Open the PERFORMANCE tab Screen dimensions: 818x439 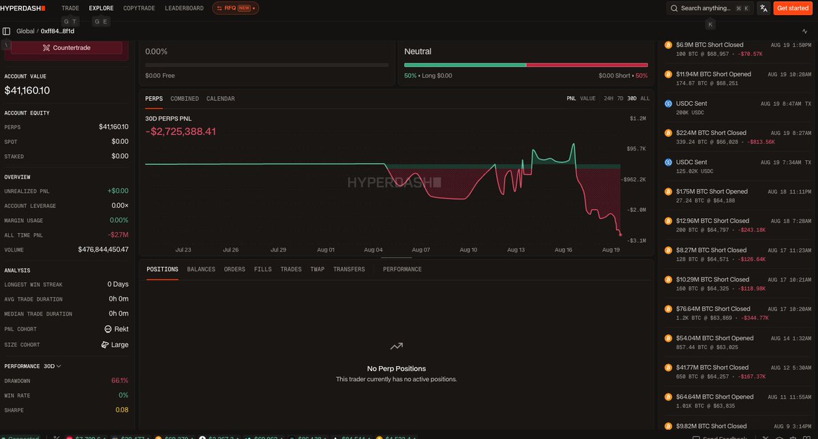click(x=402, y=269)
